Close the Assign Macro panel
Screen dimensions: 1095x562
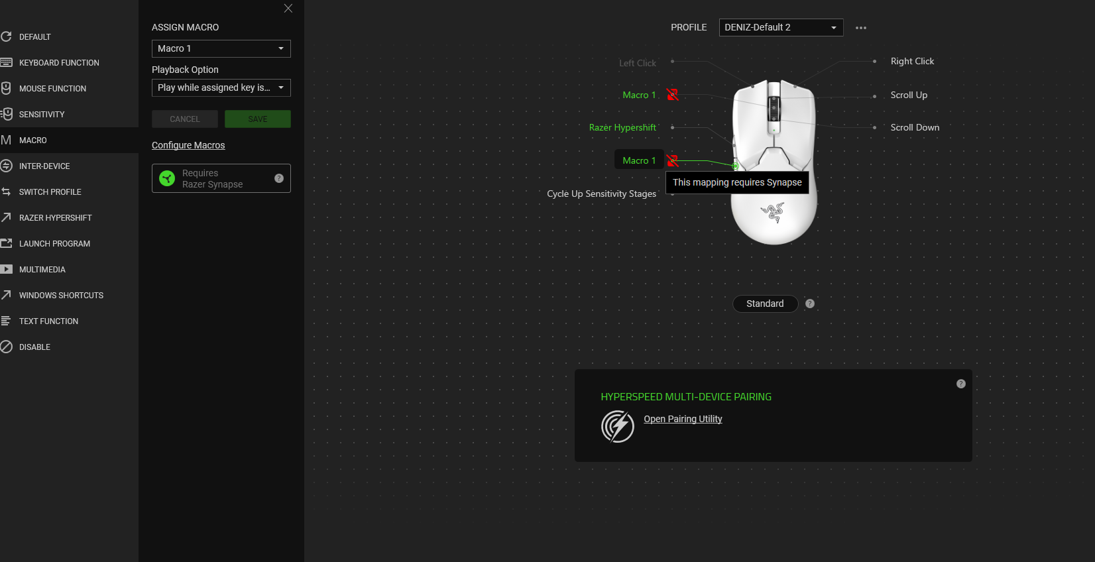coord(288,9)
